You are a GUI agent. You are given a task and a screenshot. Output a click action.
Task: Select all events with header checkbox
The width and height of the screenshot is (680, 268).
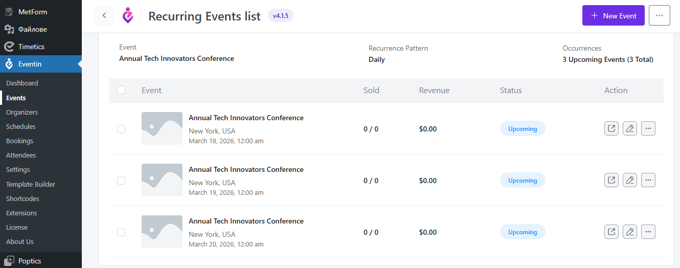click(121, 90)
